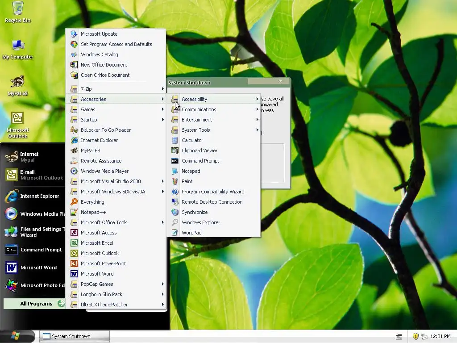Click the Command Prompt icon in Accessories submenu
Viewport: 457px width, 343px height.
[175, 161]
